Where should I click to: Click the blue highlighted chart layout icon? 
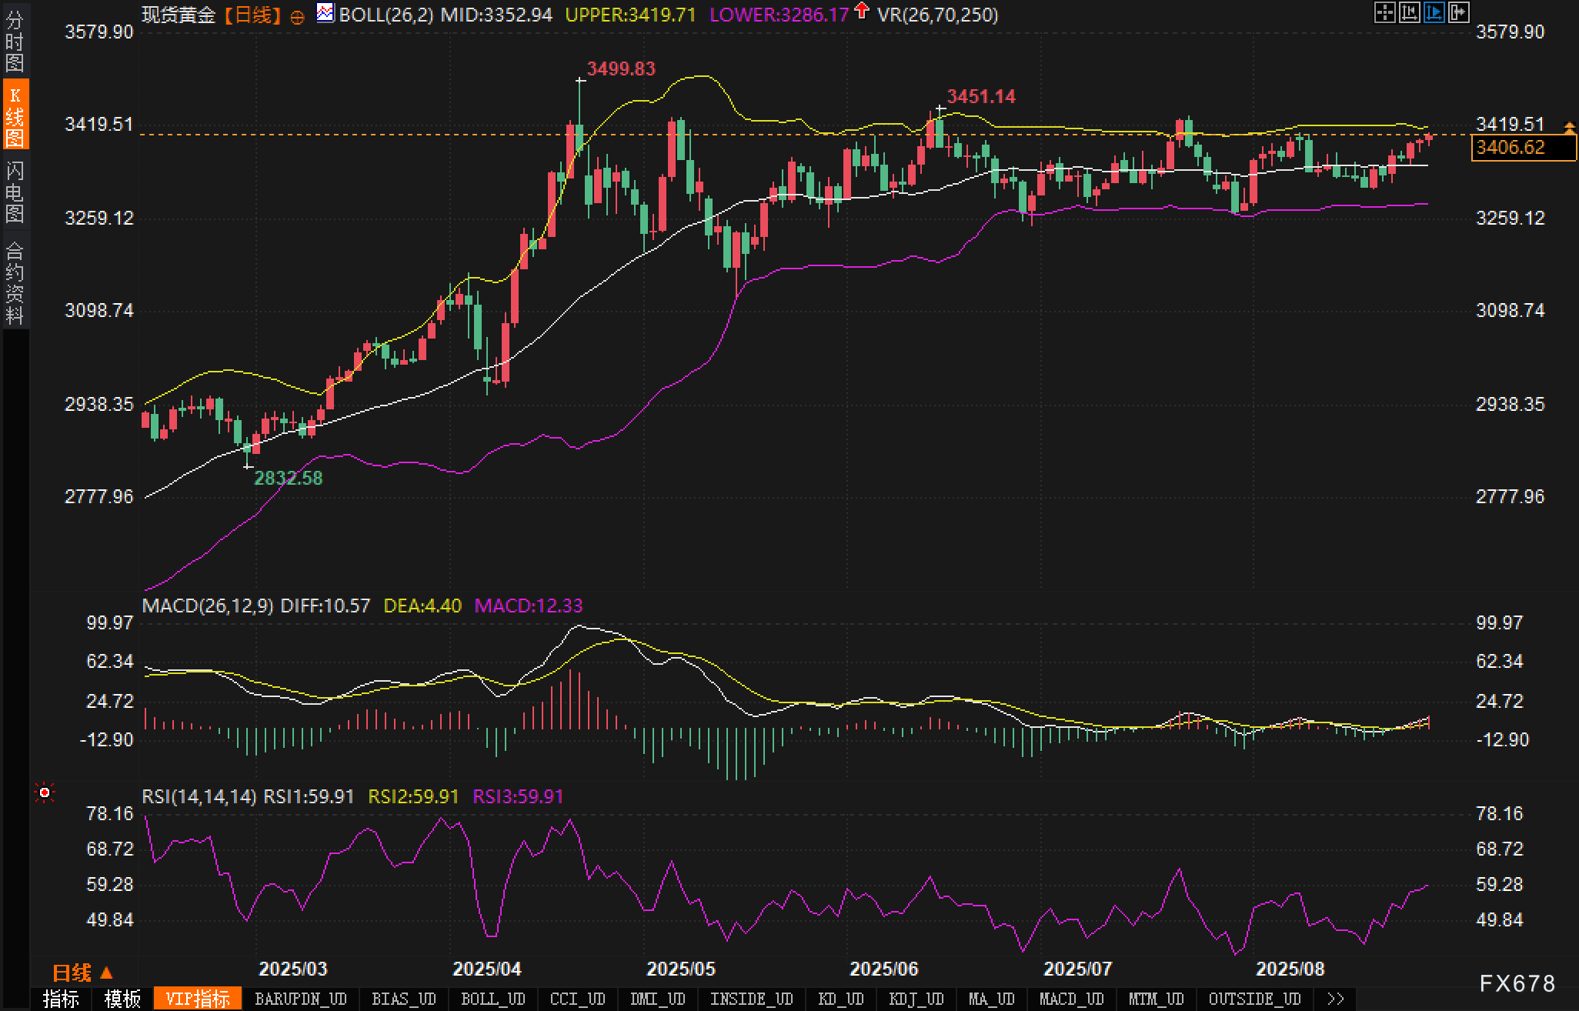click(x=1434, y=12)
